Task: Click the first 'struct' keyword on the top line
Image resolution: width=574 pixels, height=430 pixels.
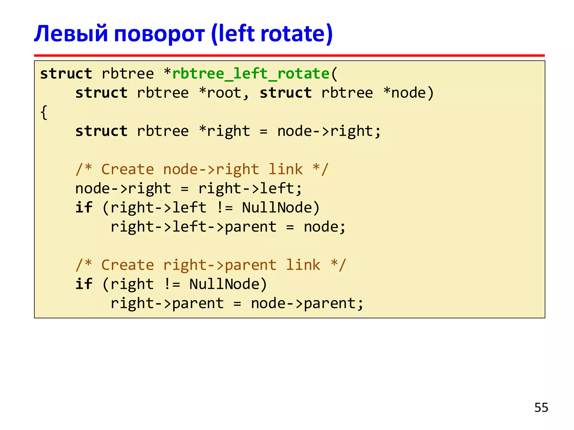Action: tap(66, 74)
